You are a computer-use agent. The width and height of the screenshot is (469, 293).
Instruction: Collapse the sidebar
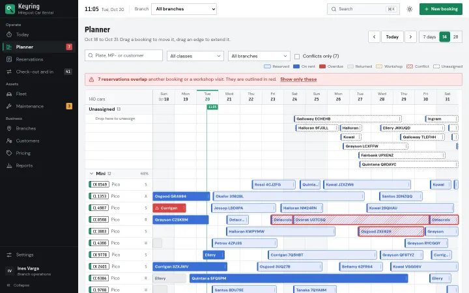pyautogui.click(x=18, y=285)
